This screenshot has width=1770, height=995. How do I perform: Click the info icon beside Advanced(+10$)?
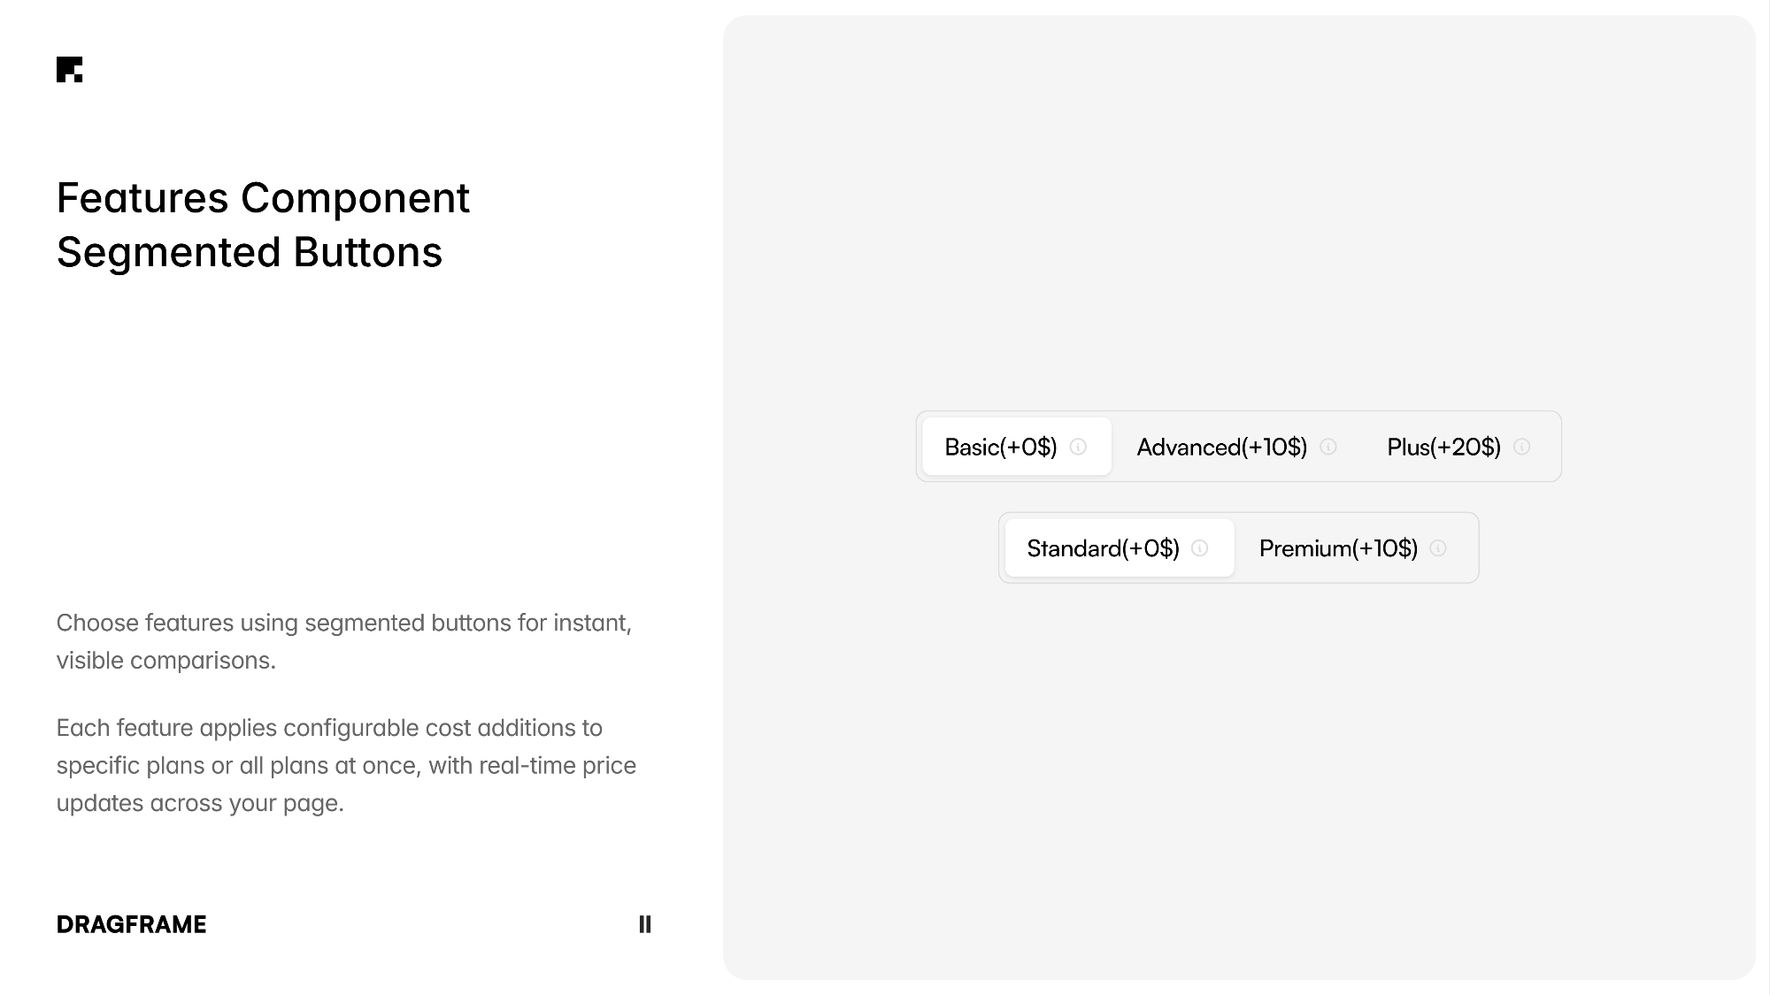(x=1328, y=448)
